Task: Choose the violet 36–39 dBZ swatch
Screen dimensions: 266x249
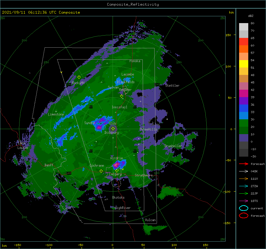Action: coord(244,101)
